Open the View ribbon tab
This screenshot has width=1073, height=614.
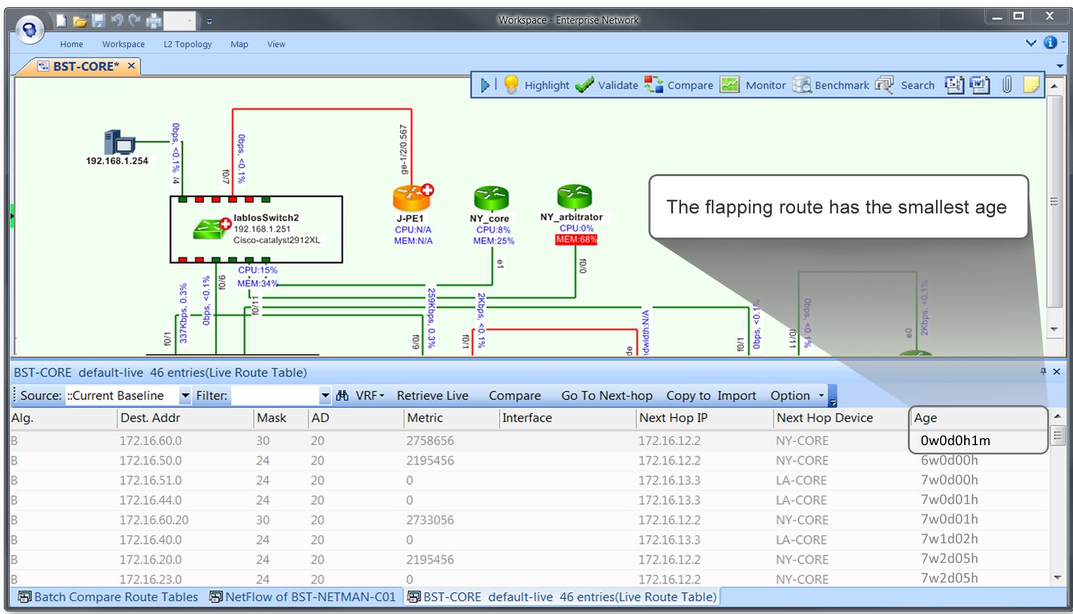276,44
